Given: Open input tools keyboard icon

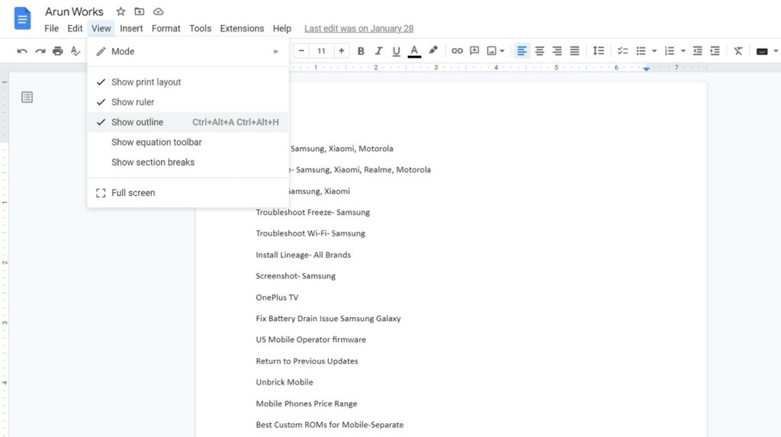Looking at the screenshot, I should point(762,51).
